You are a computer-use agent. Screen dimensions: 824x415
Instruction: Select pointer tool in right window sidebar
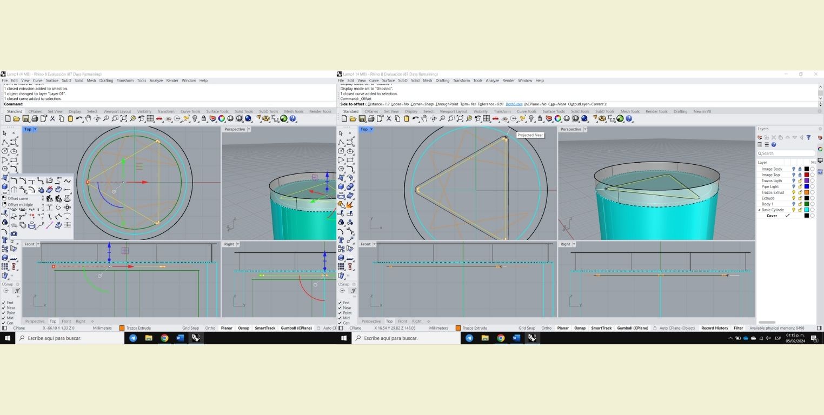click(x=341, y=133)
